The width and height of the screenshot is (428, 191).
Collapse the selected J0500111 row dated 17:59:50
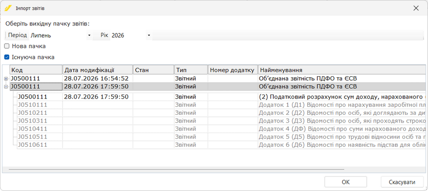click(6, 87)
